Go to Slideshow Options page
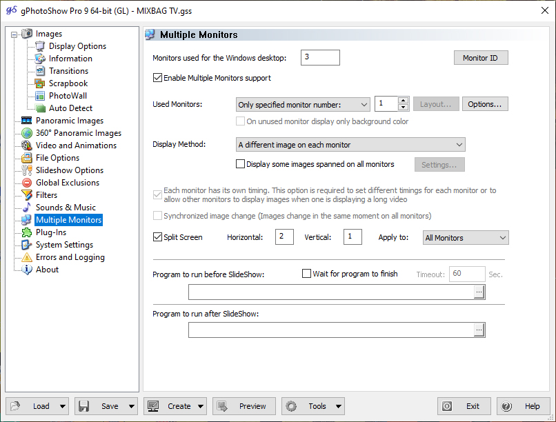 click(70, 170)
